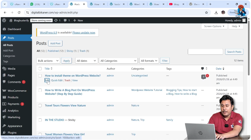Click the browser address bar URL

pos(54,12)
